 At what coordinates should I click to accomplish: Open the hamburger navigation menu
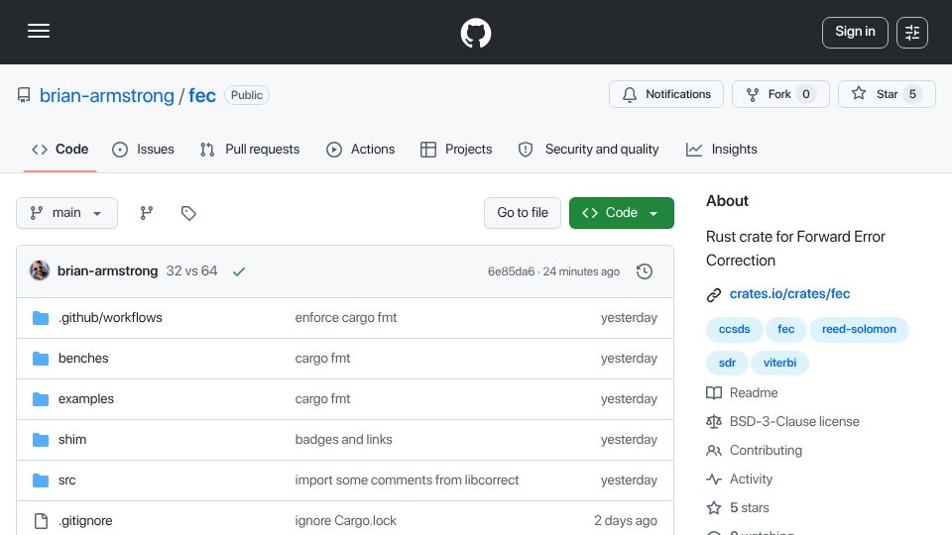[x=39, y=31]
